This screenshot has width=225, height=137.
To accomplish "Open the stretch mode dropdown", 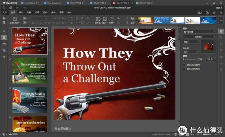I will point(191,42).
